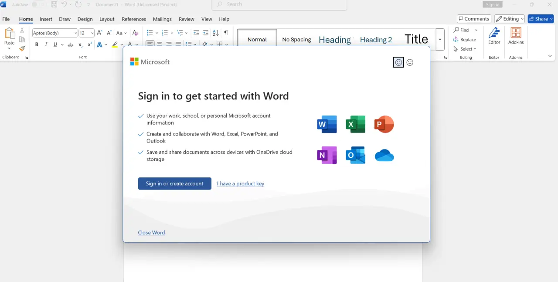Click the Cut scissors icon

[x=22, y=31]
